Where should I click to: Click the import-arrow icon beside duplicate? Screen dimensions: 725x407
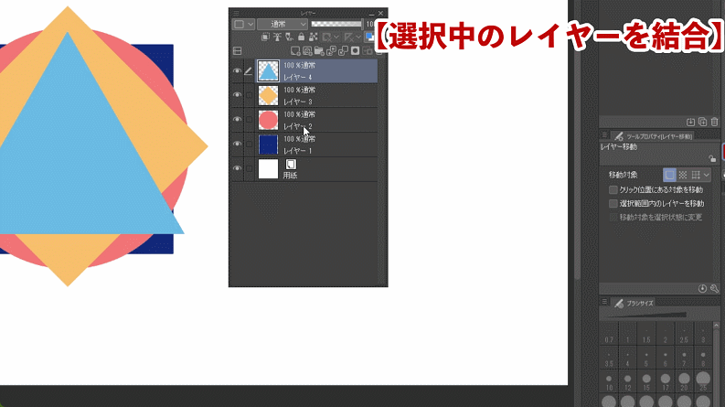[690, 123]
